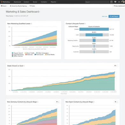Open the calendar icon in top bar
125x125 pixels.
click(111, 2)
